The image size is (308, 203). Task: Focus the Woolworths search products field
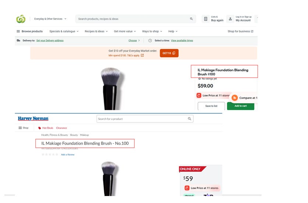click(136, 19)
